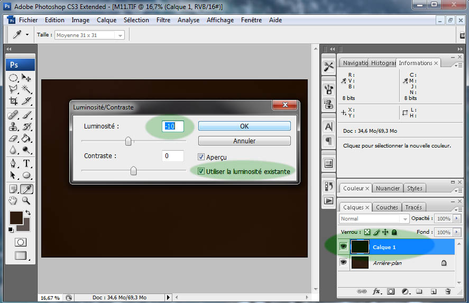Select the Burn tool
The width and height of the screenshot is (469, 303).
[x=26, y=150]
